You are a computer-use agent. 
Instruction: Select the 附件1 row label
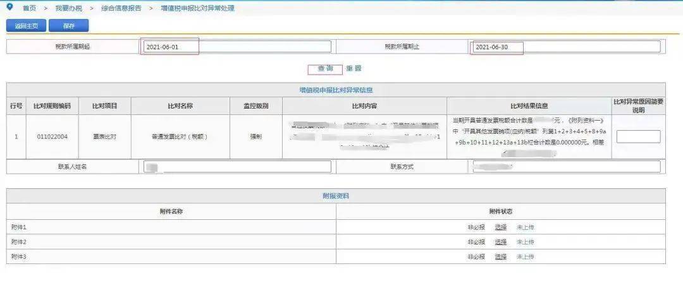(19, 227)
